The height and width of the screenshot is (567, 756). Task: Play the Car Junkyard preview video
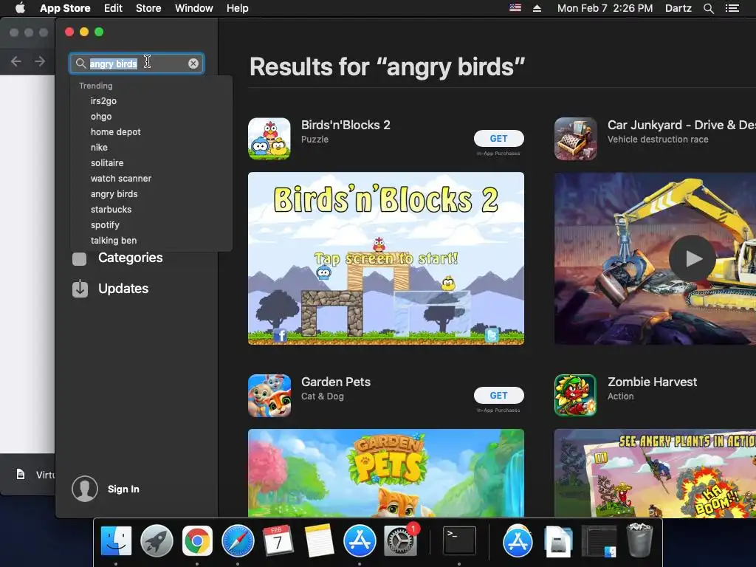click(x=693, y=258)
